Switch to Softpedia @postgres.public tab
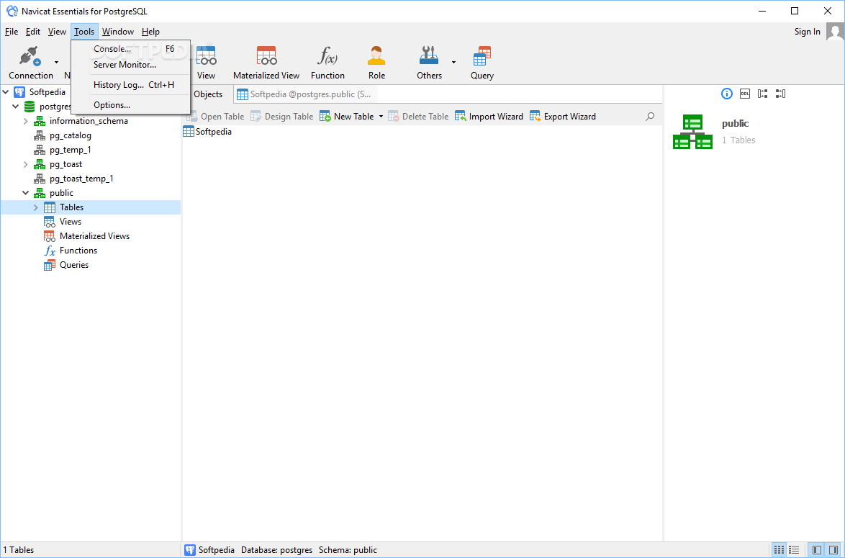Image resolution: width=845 pixels, height=558 pixels. click(x=306, y=94)
